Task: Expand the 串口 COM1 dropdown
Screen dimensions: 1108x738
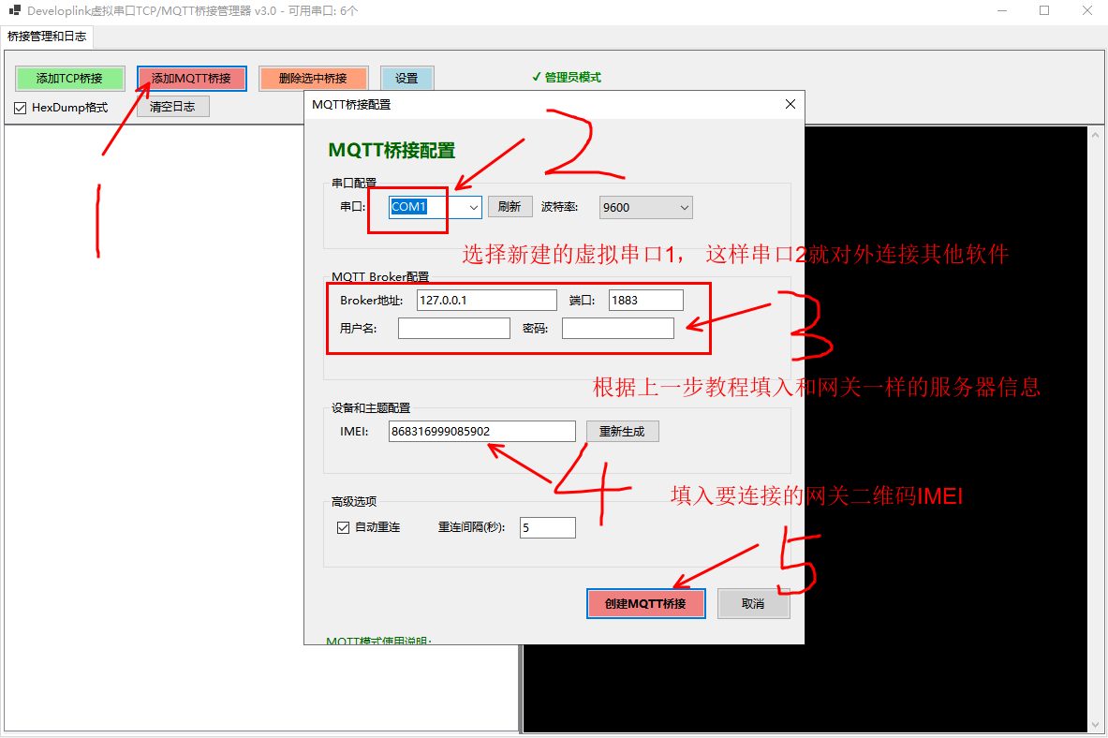Action: point(473,207)
